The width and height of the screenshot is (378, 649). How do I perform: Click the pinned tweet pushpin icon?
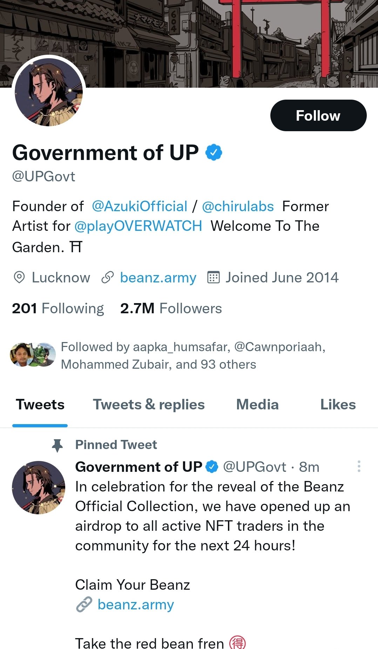tap(57, 445)
